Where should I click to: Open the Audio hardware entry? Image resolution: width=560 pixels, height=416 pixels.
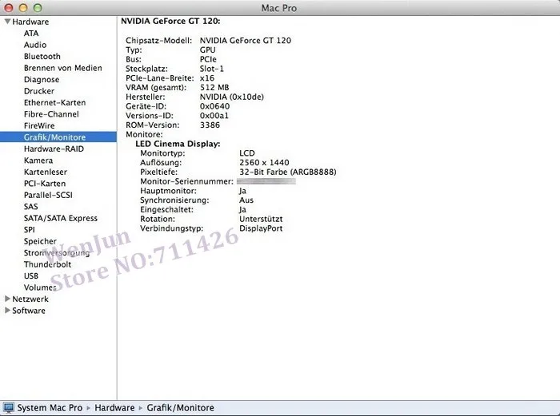35,45
